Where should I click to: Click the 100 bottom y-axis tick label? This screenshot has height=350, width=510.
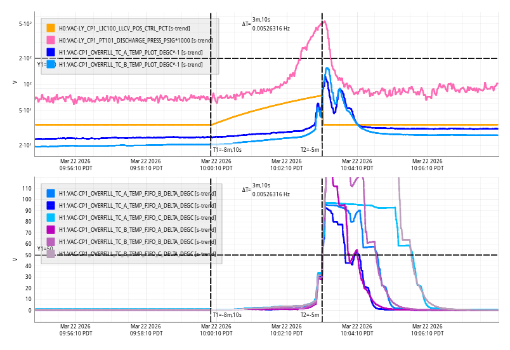point(27,199)
